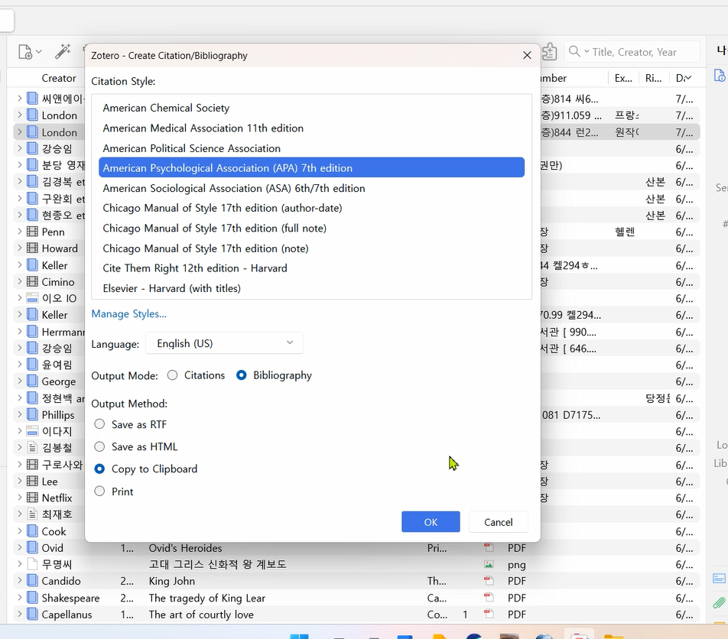This screenshot has width=728, height=639.
Task: Click the Add Item by Identifier wand icon
Action: (63, 51)
